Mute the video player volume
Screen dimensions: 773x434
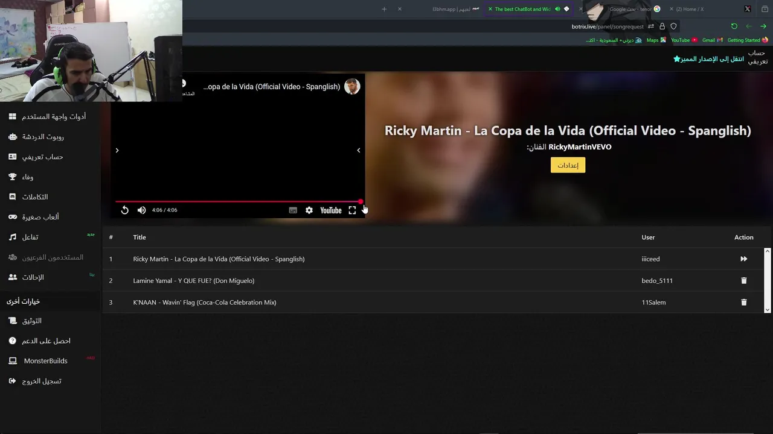coord(141,210)
